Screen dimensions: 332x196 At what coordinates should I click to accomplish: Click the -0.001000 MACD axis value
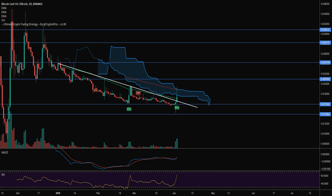(325, 169)
